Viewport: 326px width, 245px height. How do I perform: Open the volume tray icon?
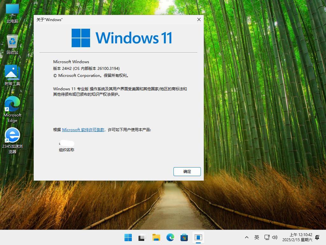point(275,237)
